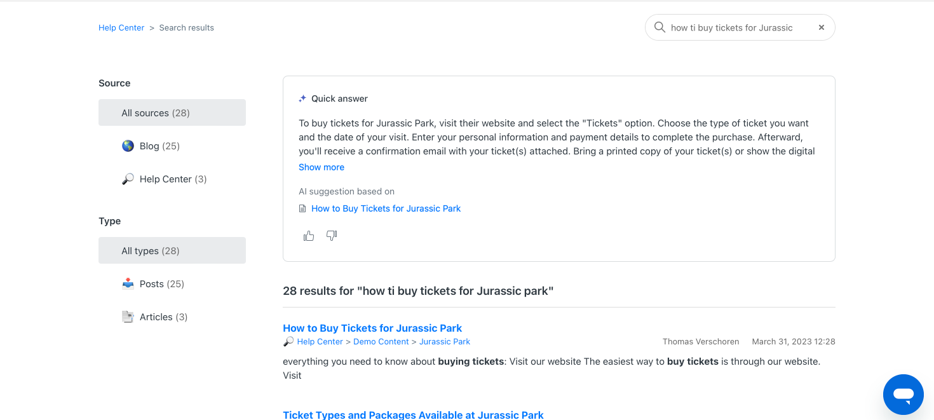Select All types (28) filter
The width and height of the screenshot is (934, 420).
pyautogui.click(x=172, y=250)
